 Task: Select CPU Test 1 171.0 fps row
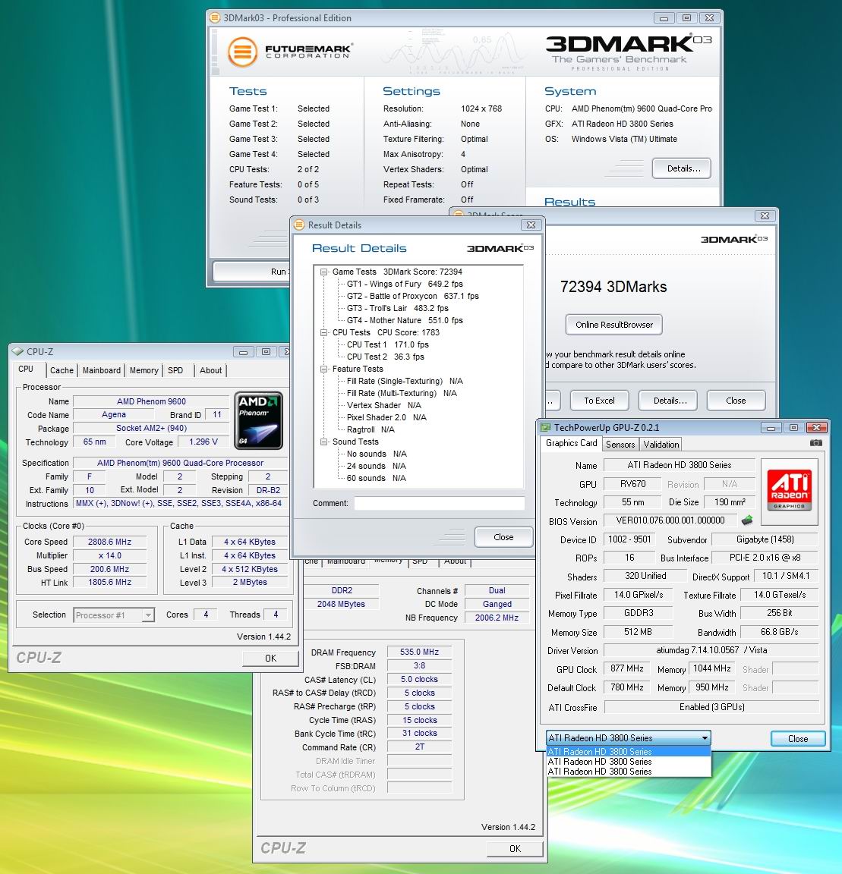point(388,345)
